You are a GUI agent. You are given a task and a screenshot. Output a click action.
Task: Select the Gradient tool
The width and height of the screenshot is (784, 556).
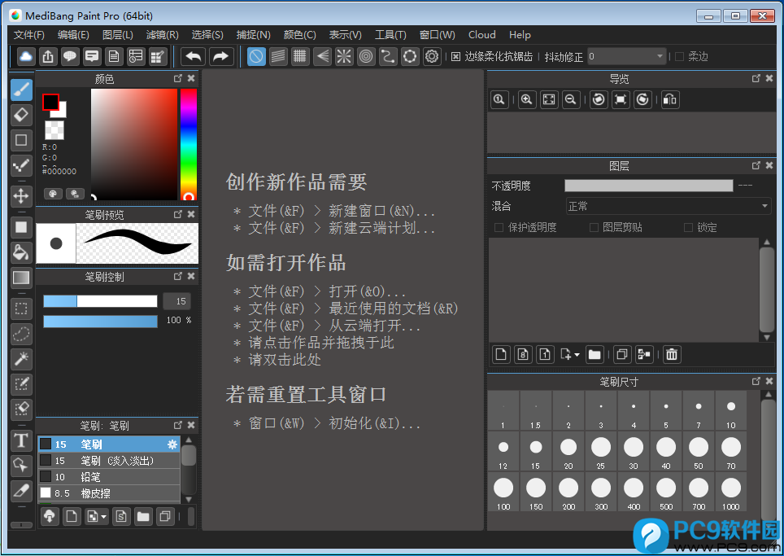click(x=21, y=278)
